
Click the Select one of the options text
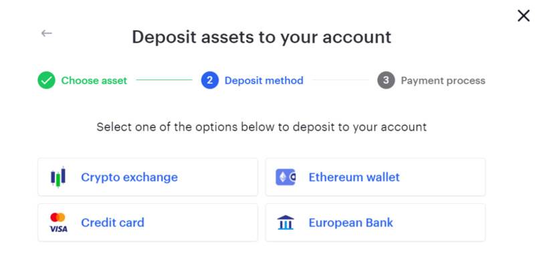261,127
